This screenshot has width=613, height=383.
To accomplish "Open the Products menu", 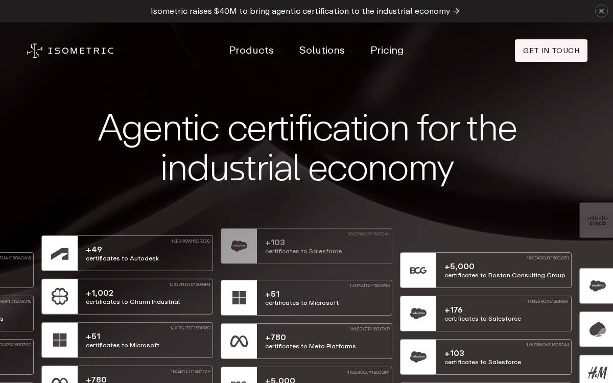I will 251,50.
